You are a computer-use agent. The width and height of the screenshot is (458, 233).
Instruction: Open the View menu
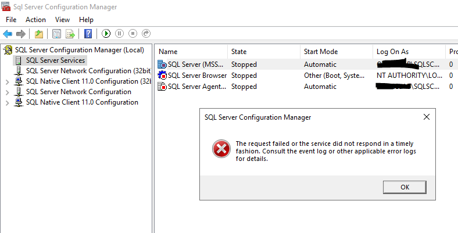[x=63, y=20]
